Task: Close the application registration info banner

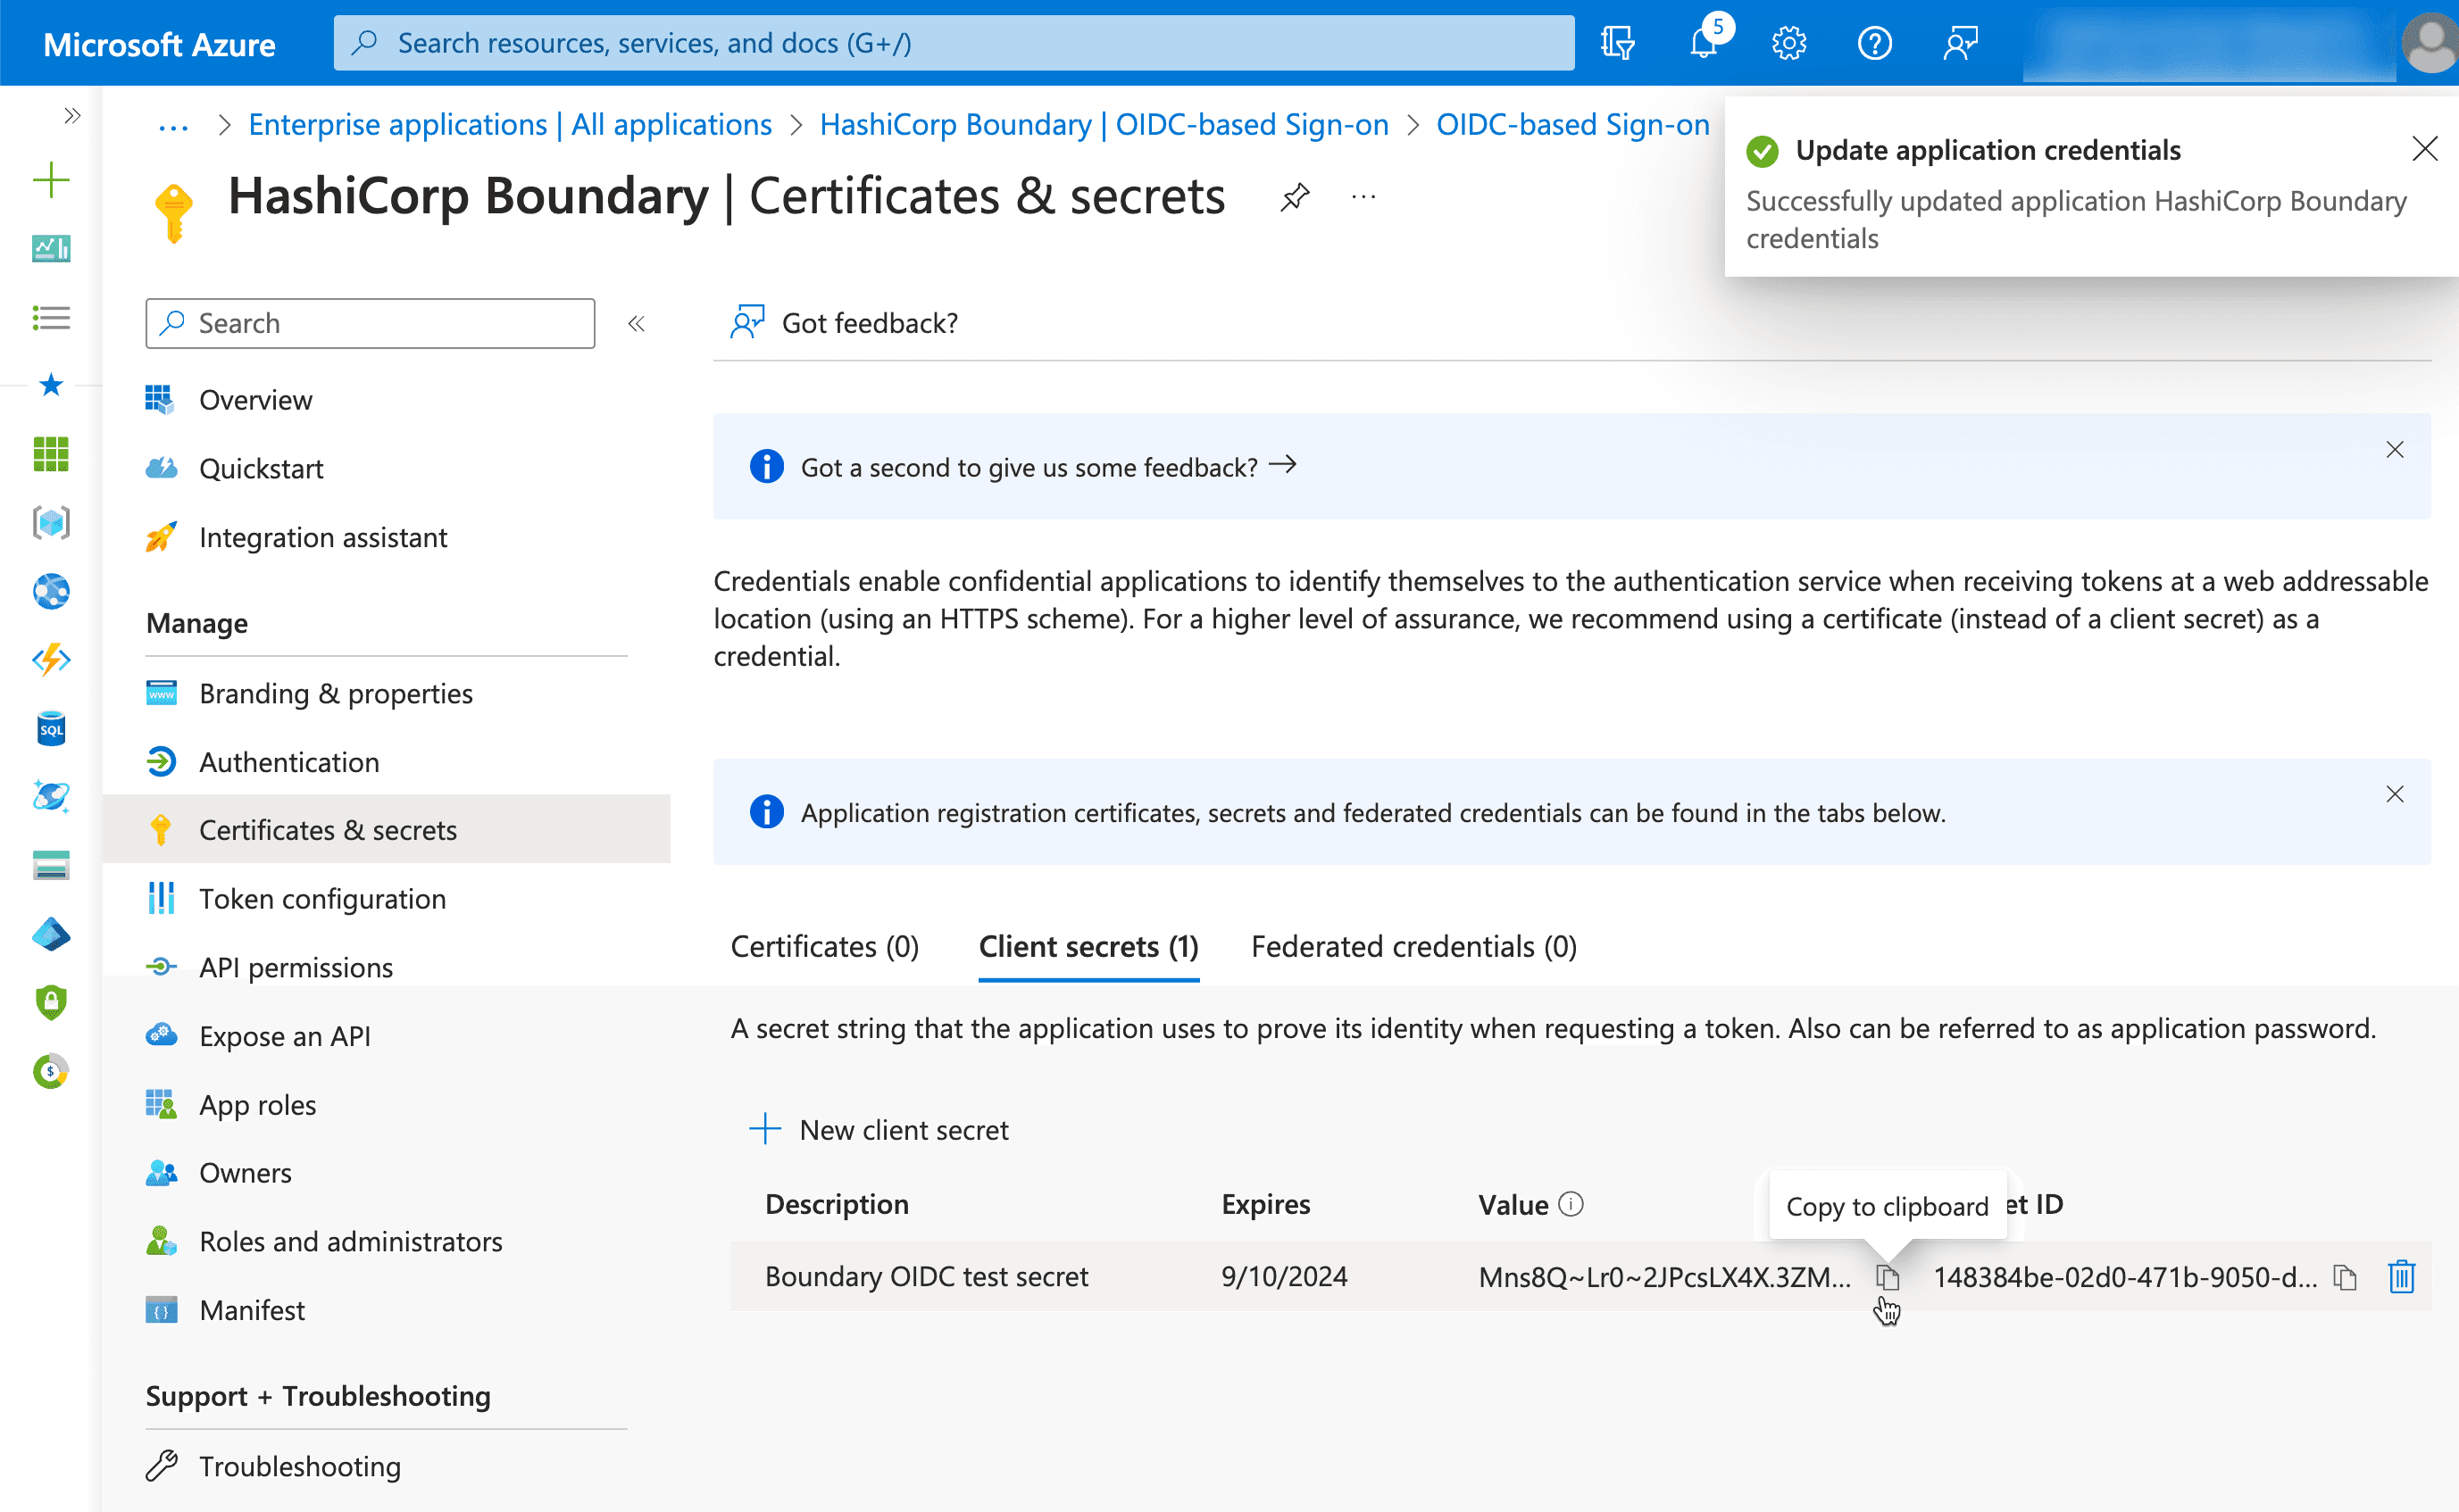Action: pos(2394,795)
